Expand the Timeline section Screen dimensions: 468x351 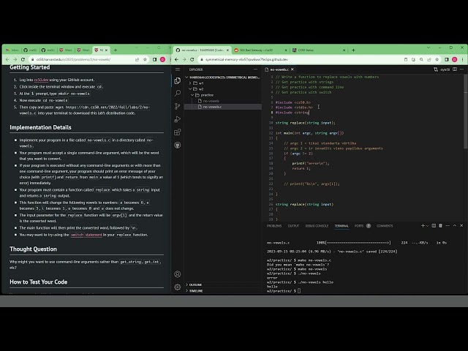click(223, 291)
